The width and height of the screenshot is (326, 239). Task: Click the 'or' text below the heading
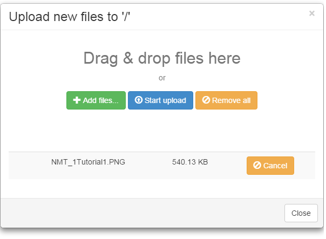point(162,78)
